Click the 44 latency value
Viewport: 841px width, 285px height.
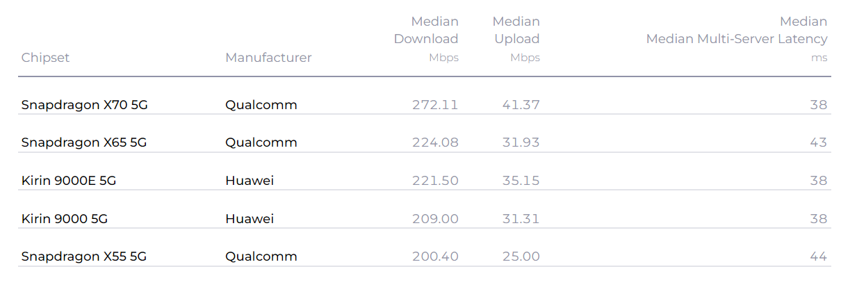819,256
